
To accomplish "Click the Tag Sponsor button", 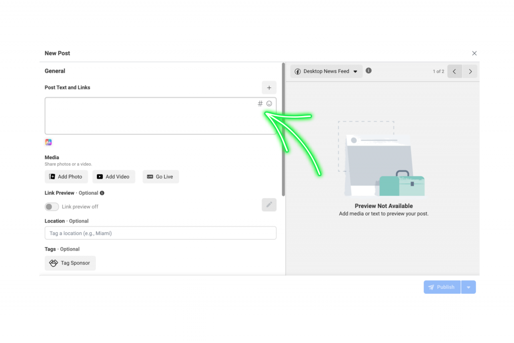I will (70, 263).
